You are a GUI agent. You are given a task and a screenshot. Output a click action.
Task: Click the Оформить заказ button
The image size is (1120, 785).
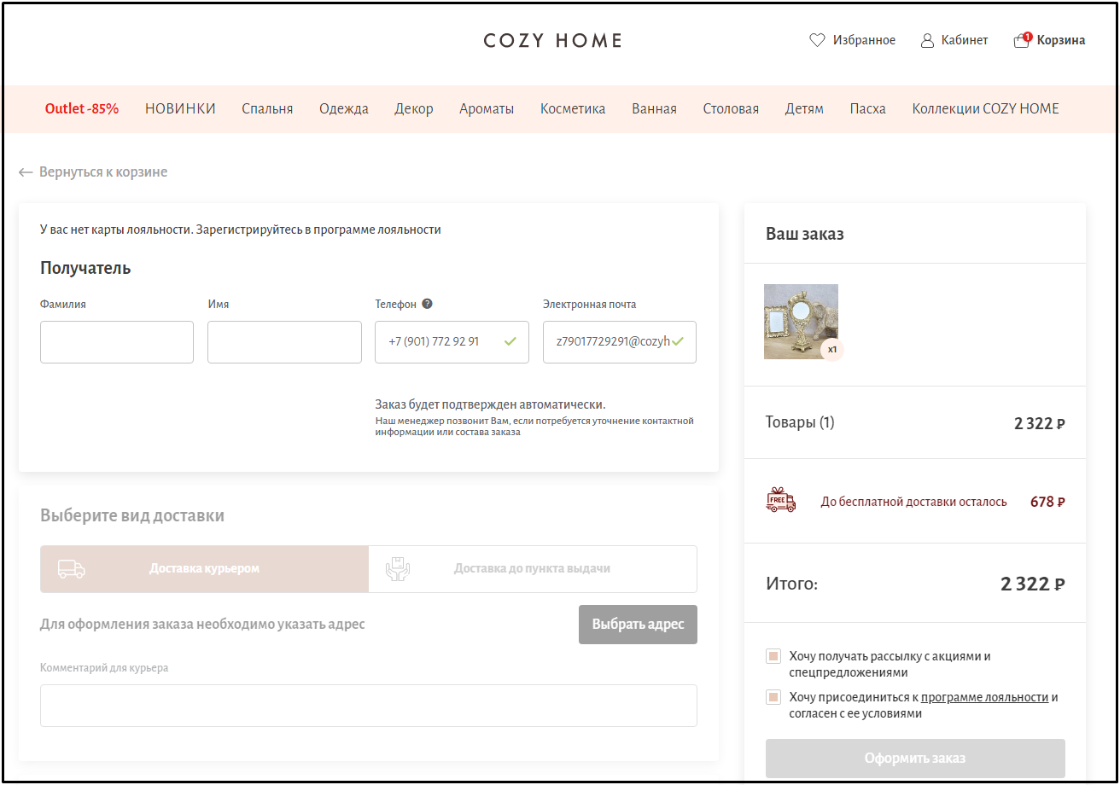point(915,759)
